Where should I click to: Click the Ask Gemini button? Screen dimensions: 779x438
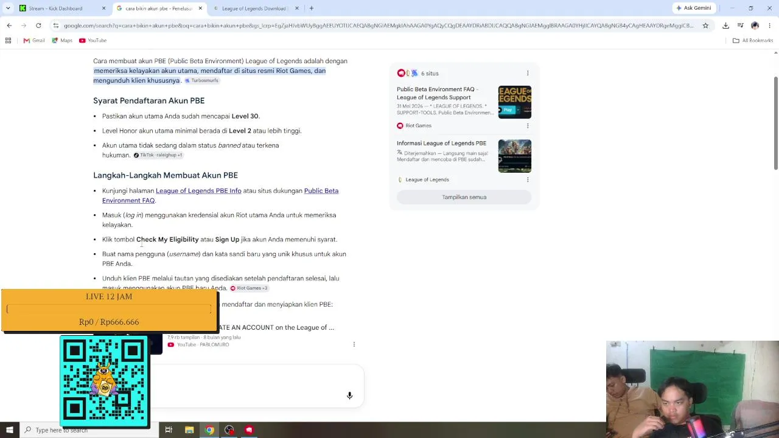pos(693,9)
